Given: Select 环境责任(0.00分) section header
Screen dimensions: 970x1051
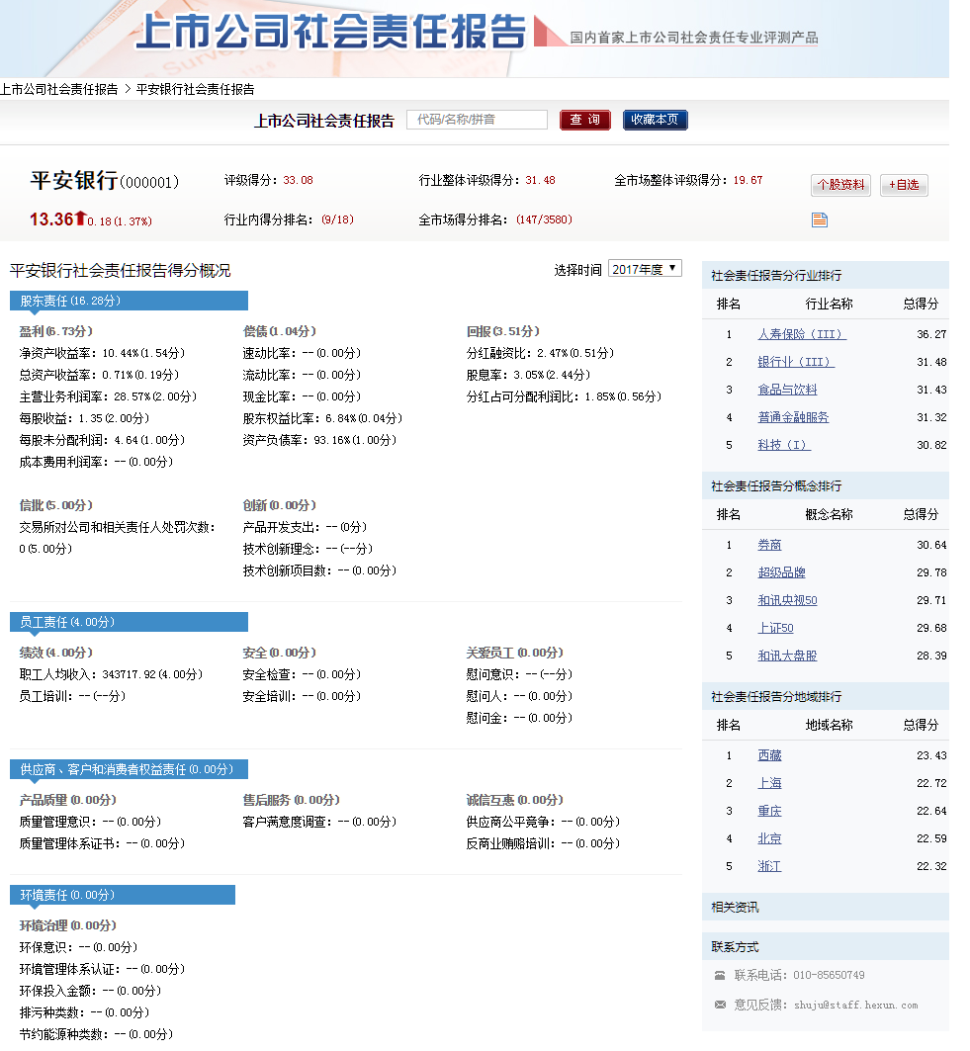Looking at the screenshot, I should (123, 895).
